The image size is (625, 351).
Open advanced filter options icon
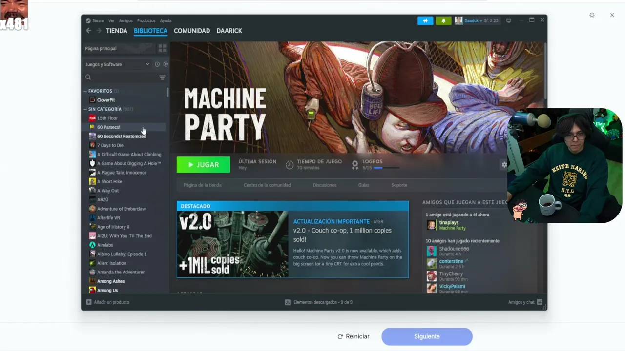[163, 77]
